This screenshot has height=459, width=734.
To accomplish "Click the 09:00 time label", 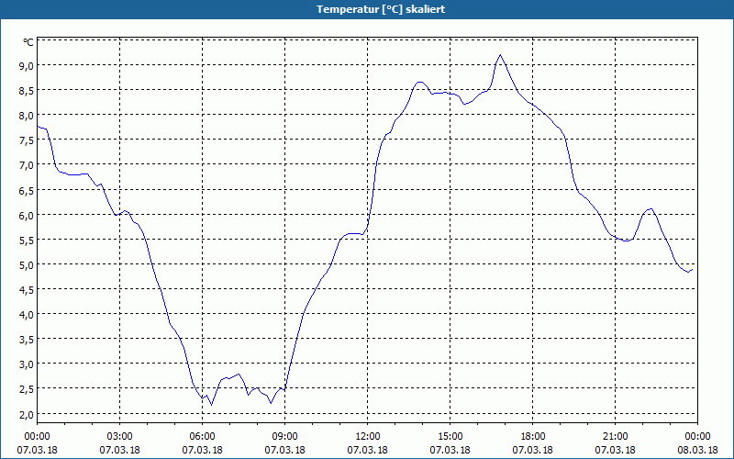I will point(285,437).
